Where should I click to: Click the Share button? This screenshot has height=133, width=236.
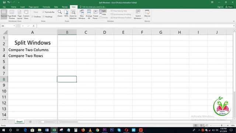[x=229, y=7]
